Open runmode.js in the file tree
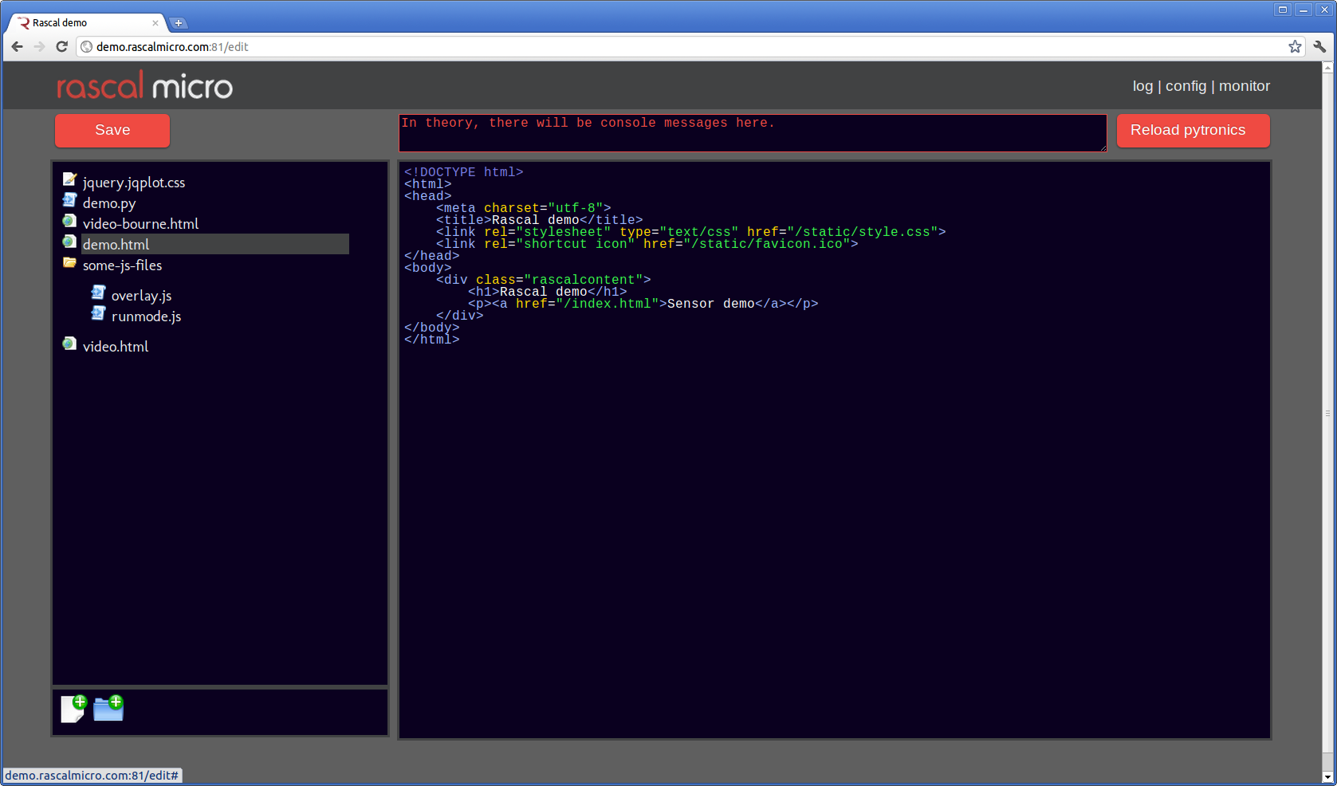The width and height of the screenshot is (1337, 786). tap(146, 316)
